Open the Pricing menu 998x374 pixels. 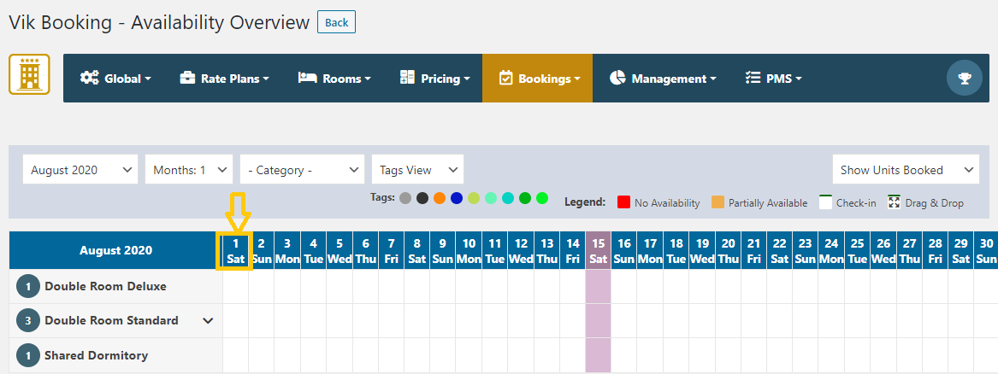tap(434, 79)
